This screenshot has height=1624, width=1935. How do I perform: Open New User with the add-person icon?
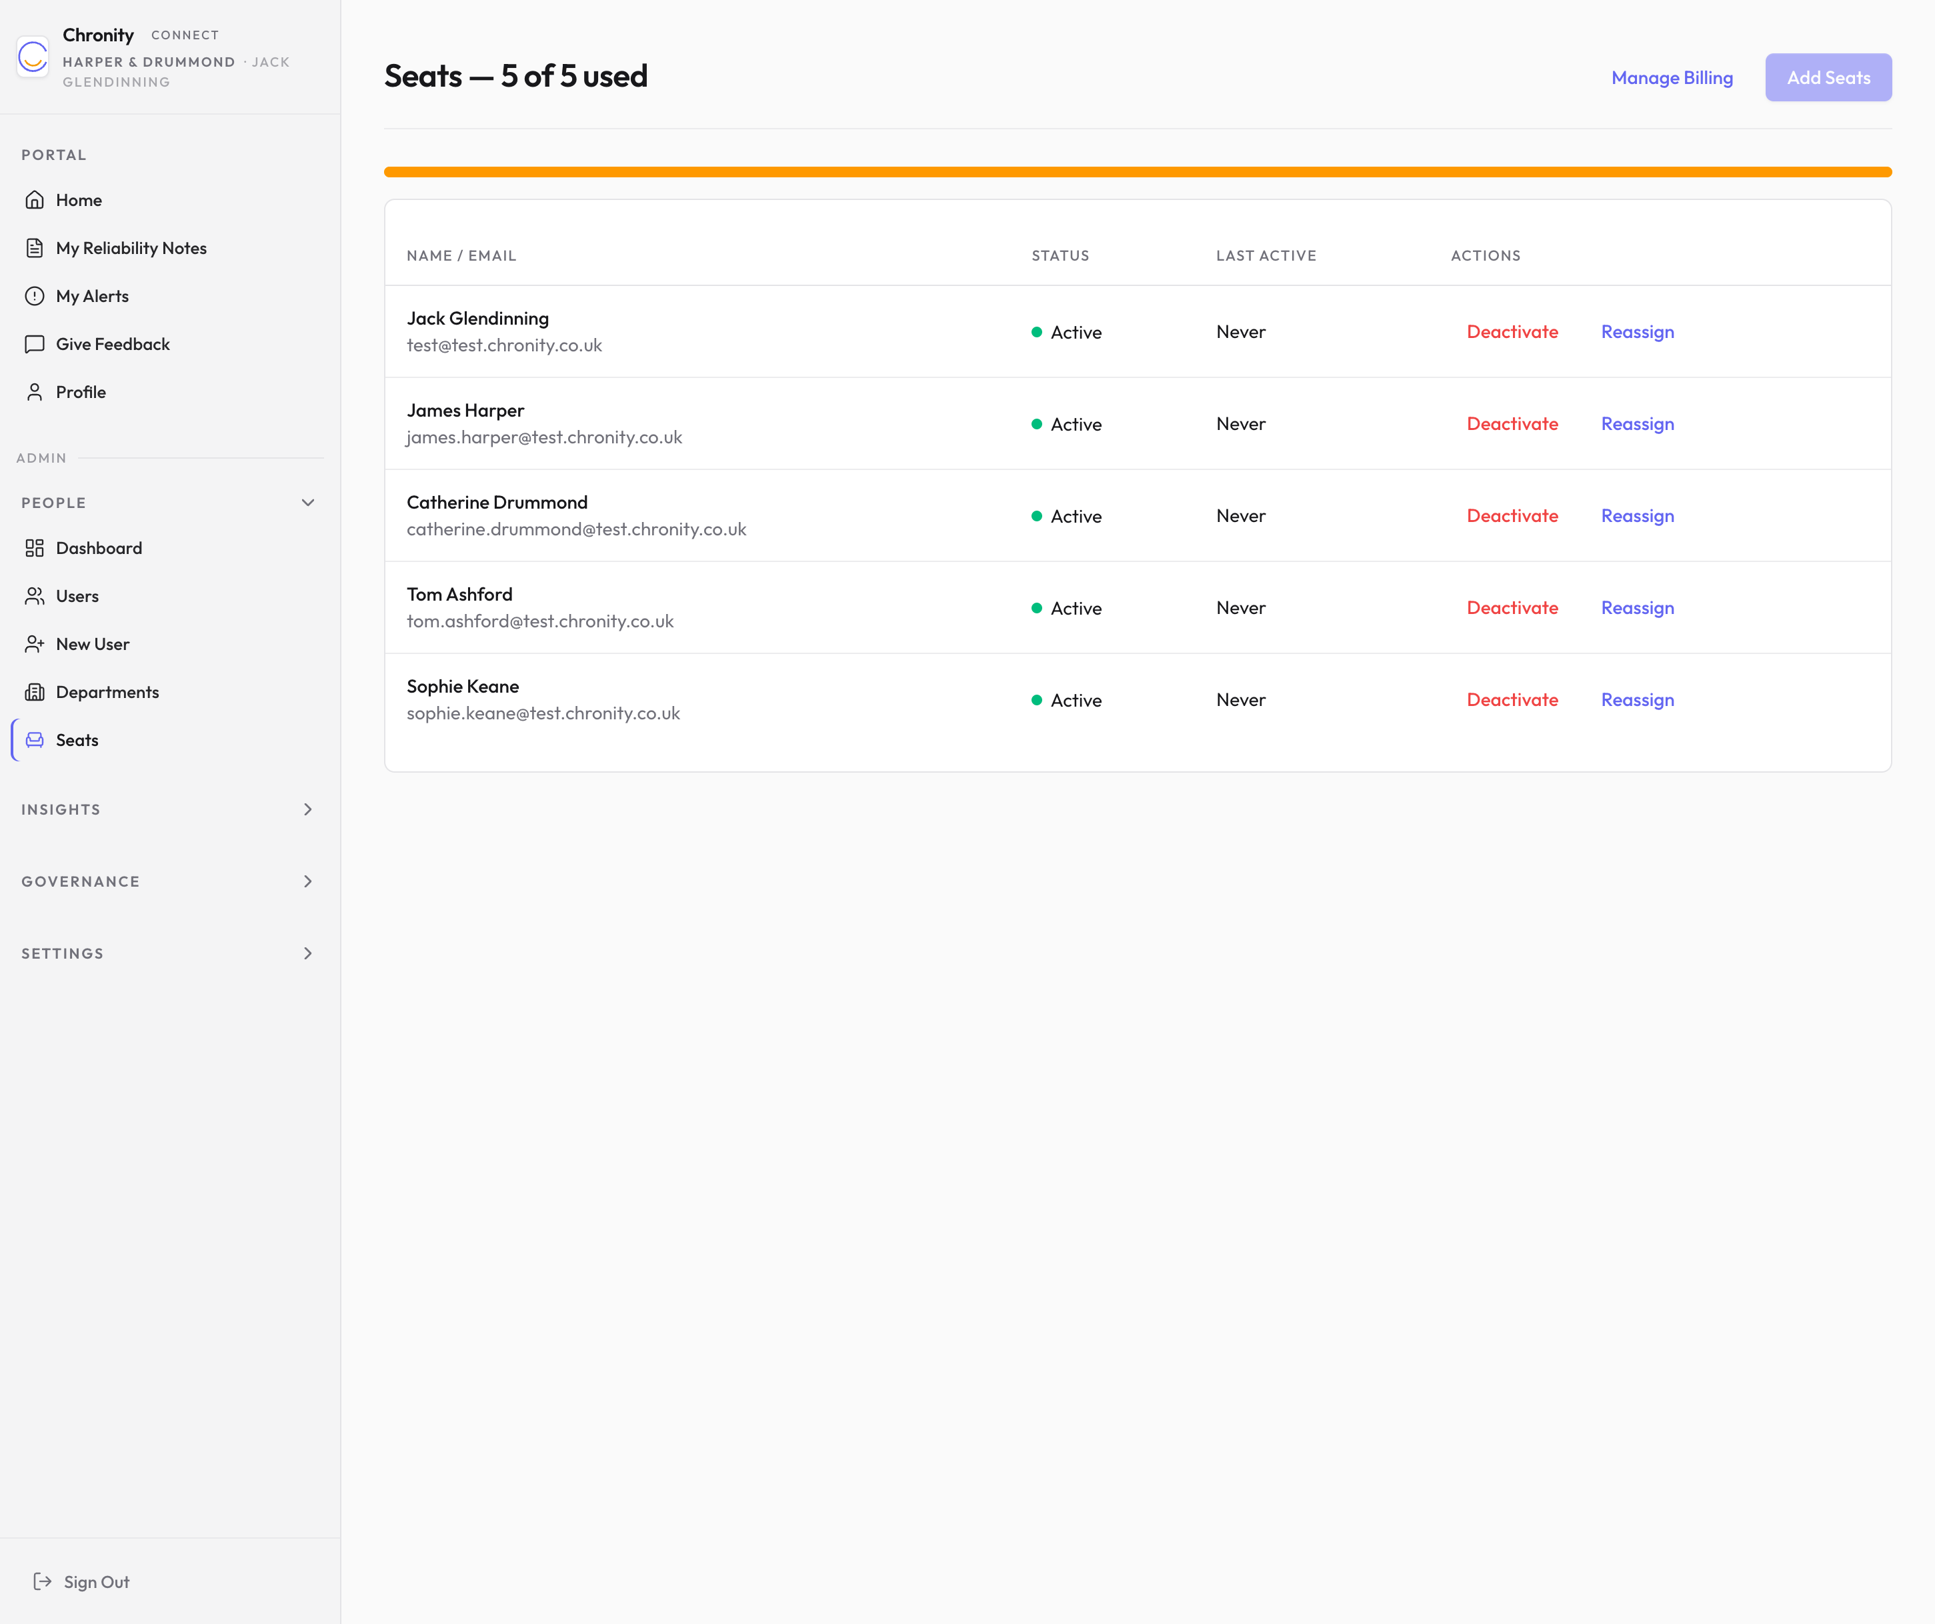(35, 644)
